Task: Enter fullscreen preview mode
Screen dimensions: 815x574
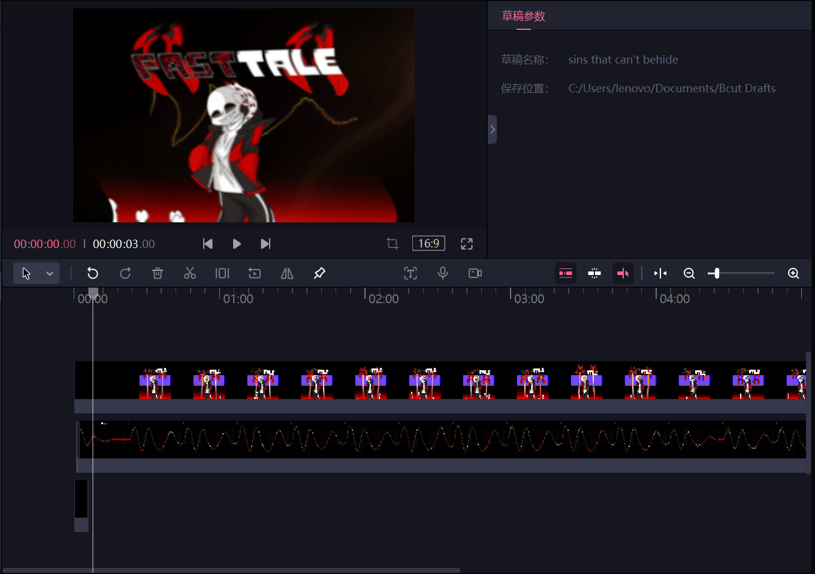Action: (x=467, y=244)
